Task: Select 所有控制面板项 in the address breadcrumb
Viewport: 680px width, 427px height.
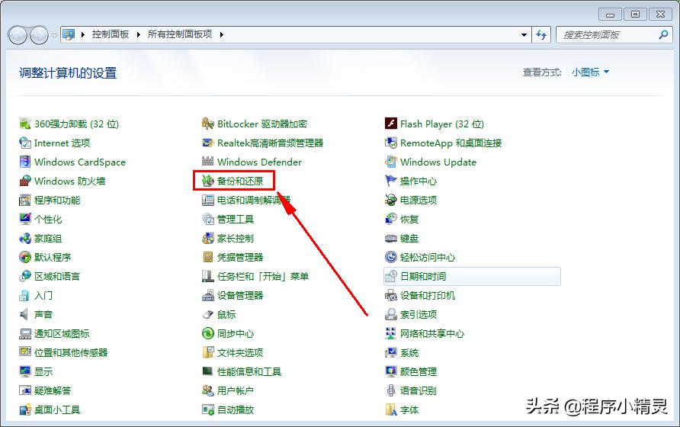Action: coord(180,34)
